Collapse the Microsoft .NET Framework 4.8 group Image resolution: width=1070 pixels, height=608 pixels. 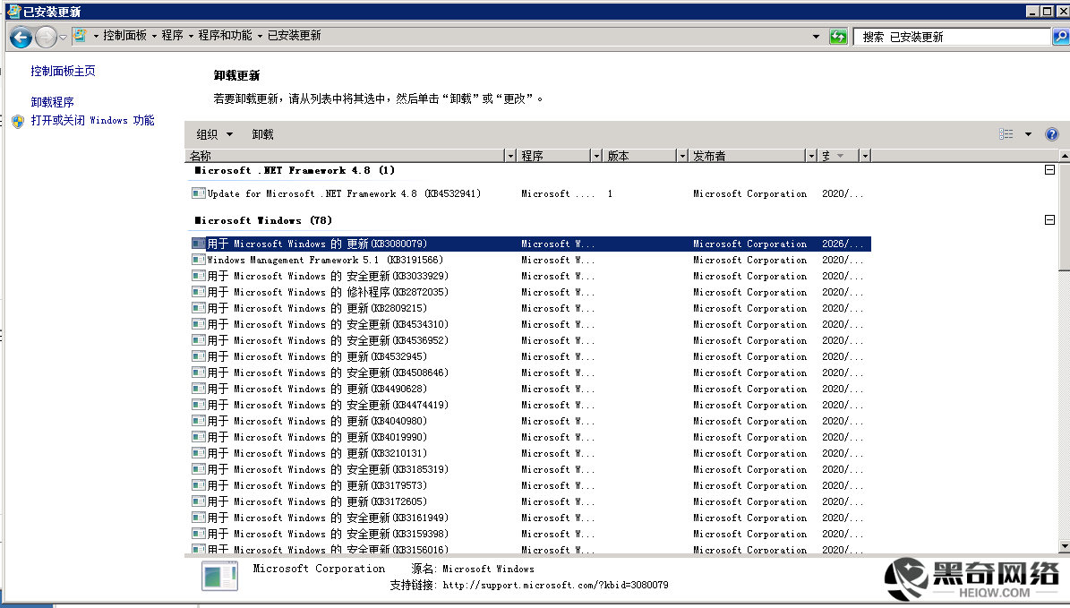tap(1049, 170)
